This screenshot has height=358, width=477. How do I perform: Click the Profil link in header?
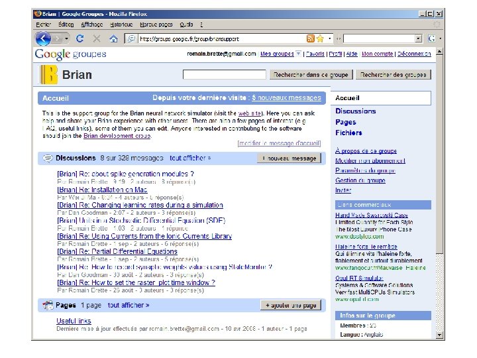click(335, 54)
